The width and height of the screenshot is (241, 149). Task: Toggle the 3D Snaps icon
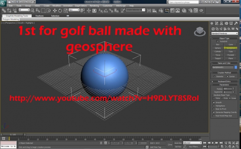coord(101,10)
